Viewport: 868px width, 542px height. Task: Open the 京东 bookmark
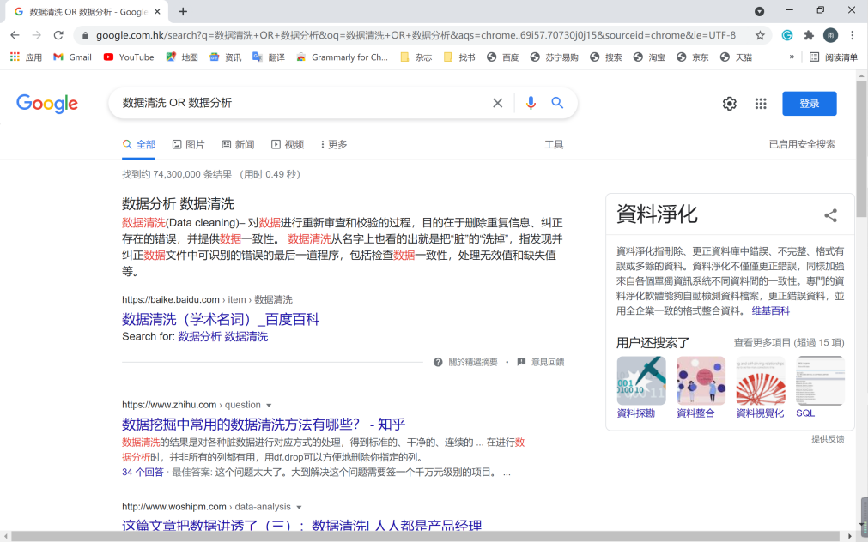pos(693,57)
